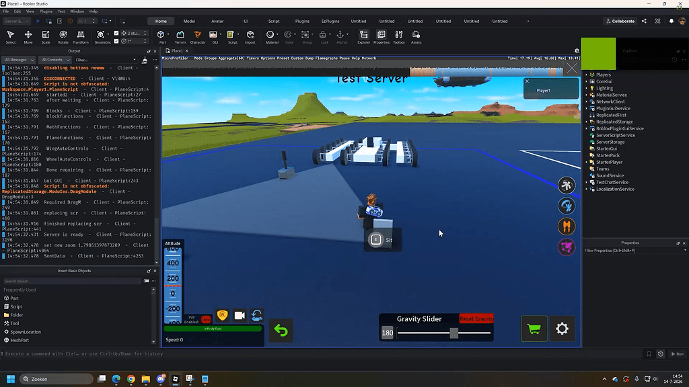Viewport: 689px width, 387px height.
Task: Toggle the Properties panel icon
Action: point(382,37)
